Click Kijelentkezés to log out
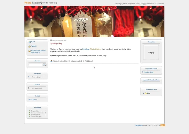 pyautogui.click(x=160, y=4)
